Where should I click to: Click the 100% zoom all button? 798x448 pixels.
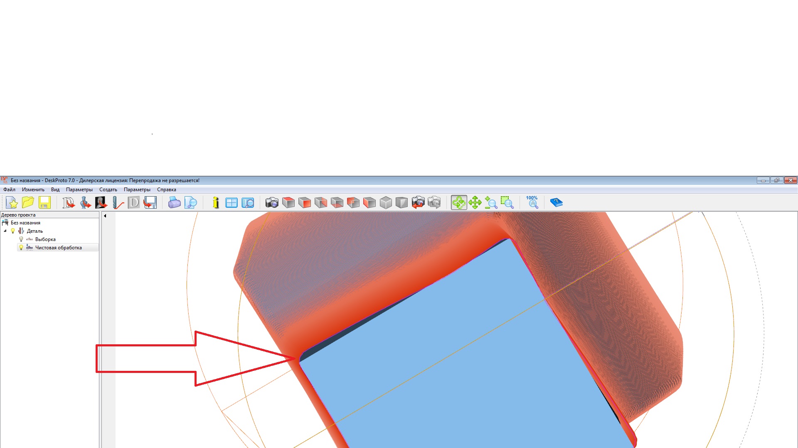pyautogui.click(x=532, y=202)
